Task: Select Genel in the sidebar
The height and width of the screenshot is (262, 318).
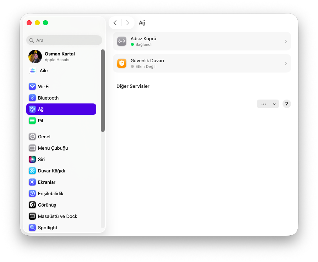Action: [x=44, y=137]
